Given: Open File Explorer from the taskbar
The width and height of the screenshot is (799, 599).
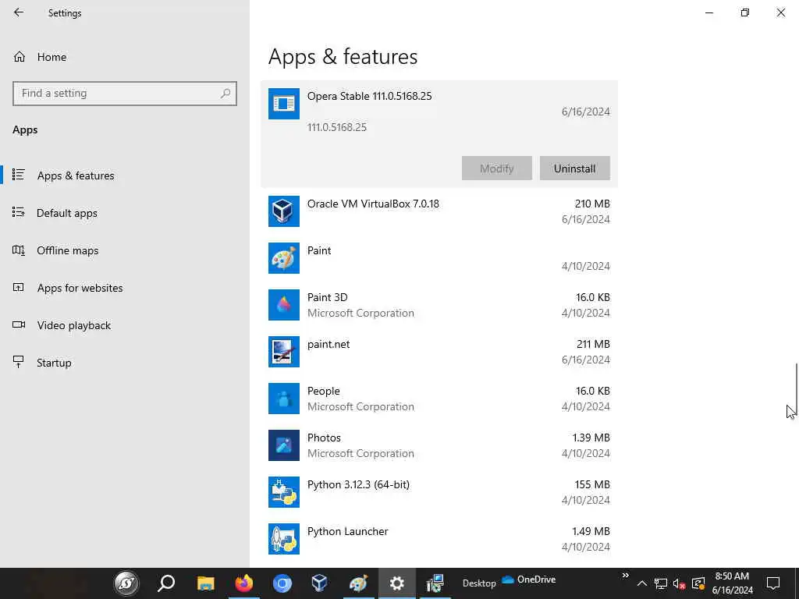Looking at the screenshot, I should tap(206, 583).
